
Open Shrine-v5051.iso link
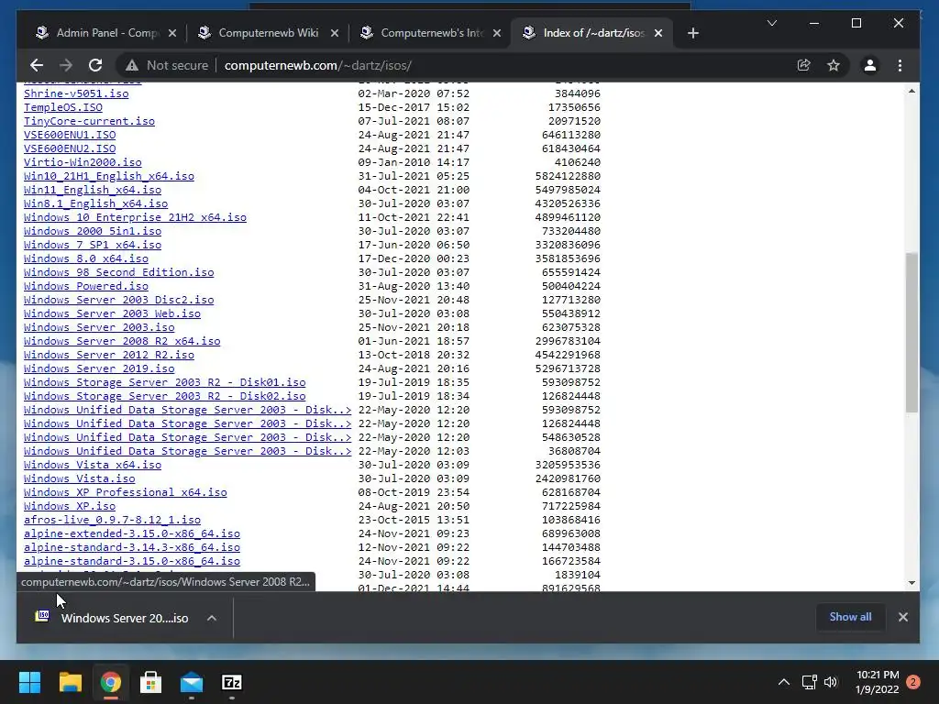(76, 93)
